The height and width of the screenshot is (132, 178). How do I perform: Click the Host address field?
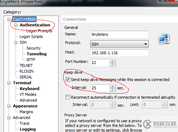click(x=120, y=53)
